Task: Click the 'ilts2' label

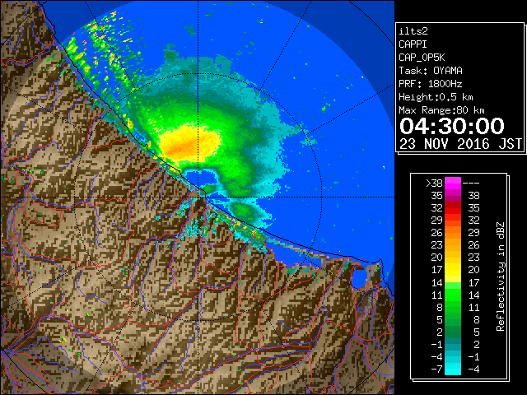Action: 413,31
